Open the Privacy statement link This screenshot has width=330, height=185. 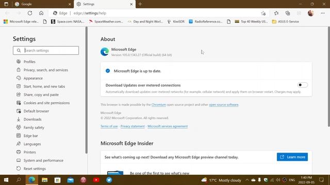(x=133, y=126)
